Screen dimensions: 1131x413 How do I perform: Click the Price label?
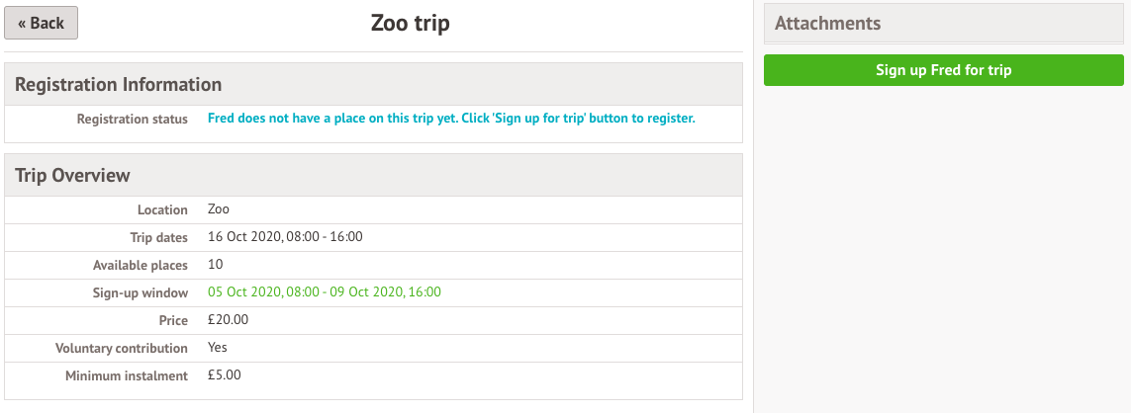(x=173, y=320)
